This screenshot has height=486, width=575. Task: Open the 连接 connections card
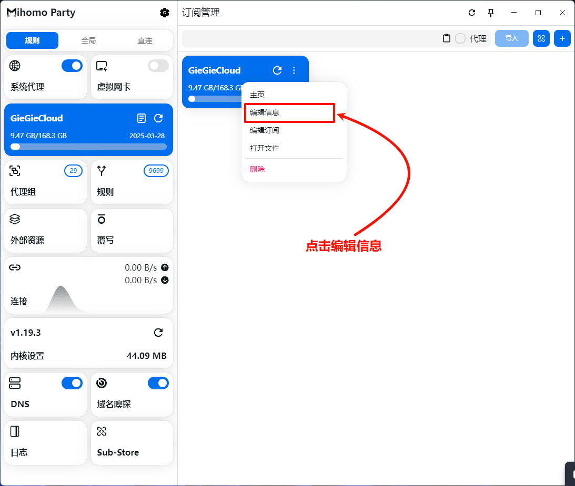[x=89, y=285]
